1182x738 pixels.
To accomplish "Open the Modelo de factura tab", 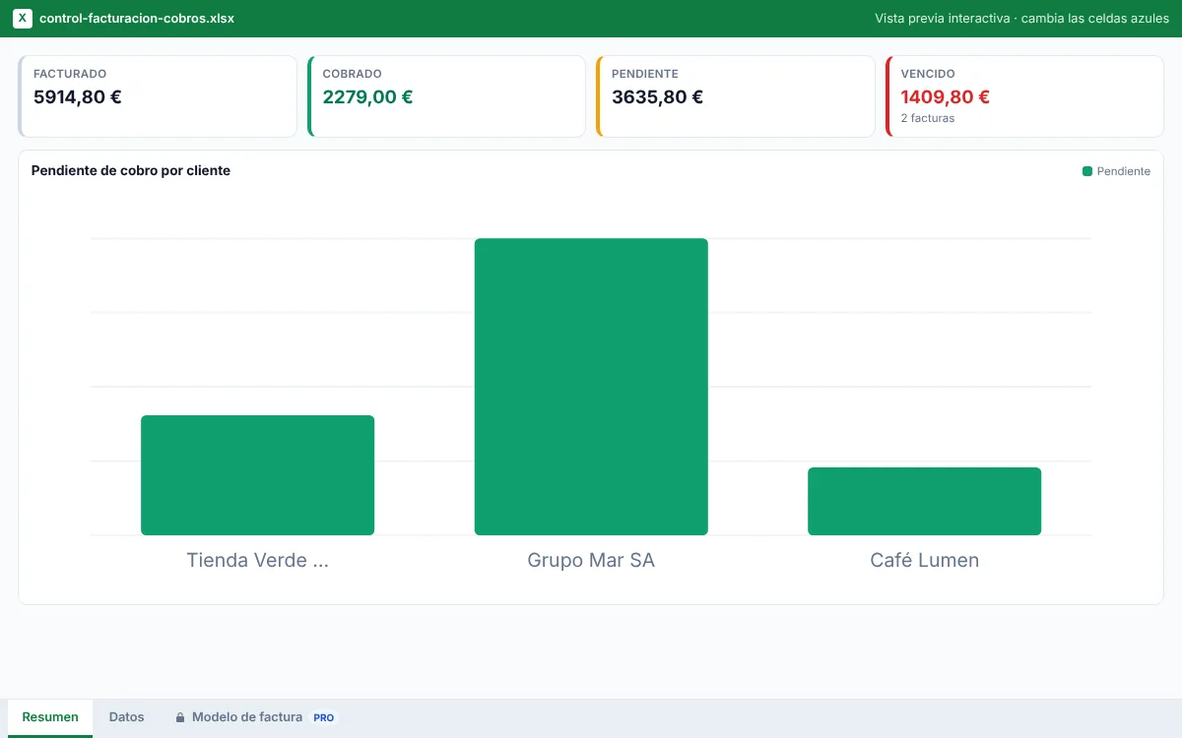I will pyautogui.click(x=256, y=717).
